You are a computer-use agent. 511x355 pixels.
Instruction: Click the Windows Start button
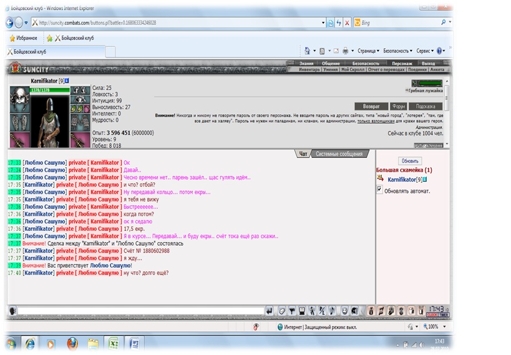coord(11,344)
